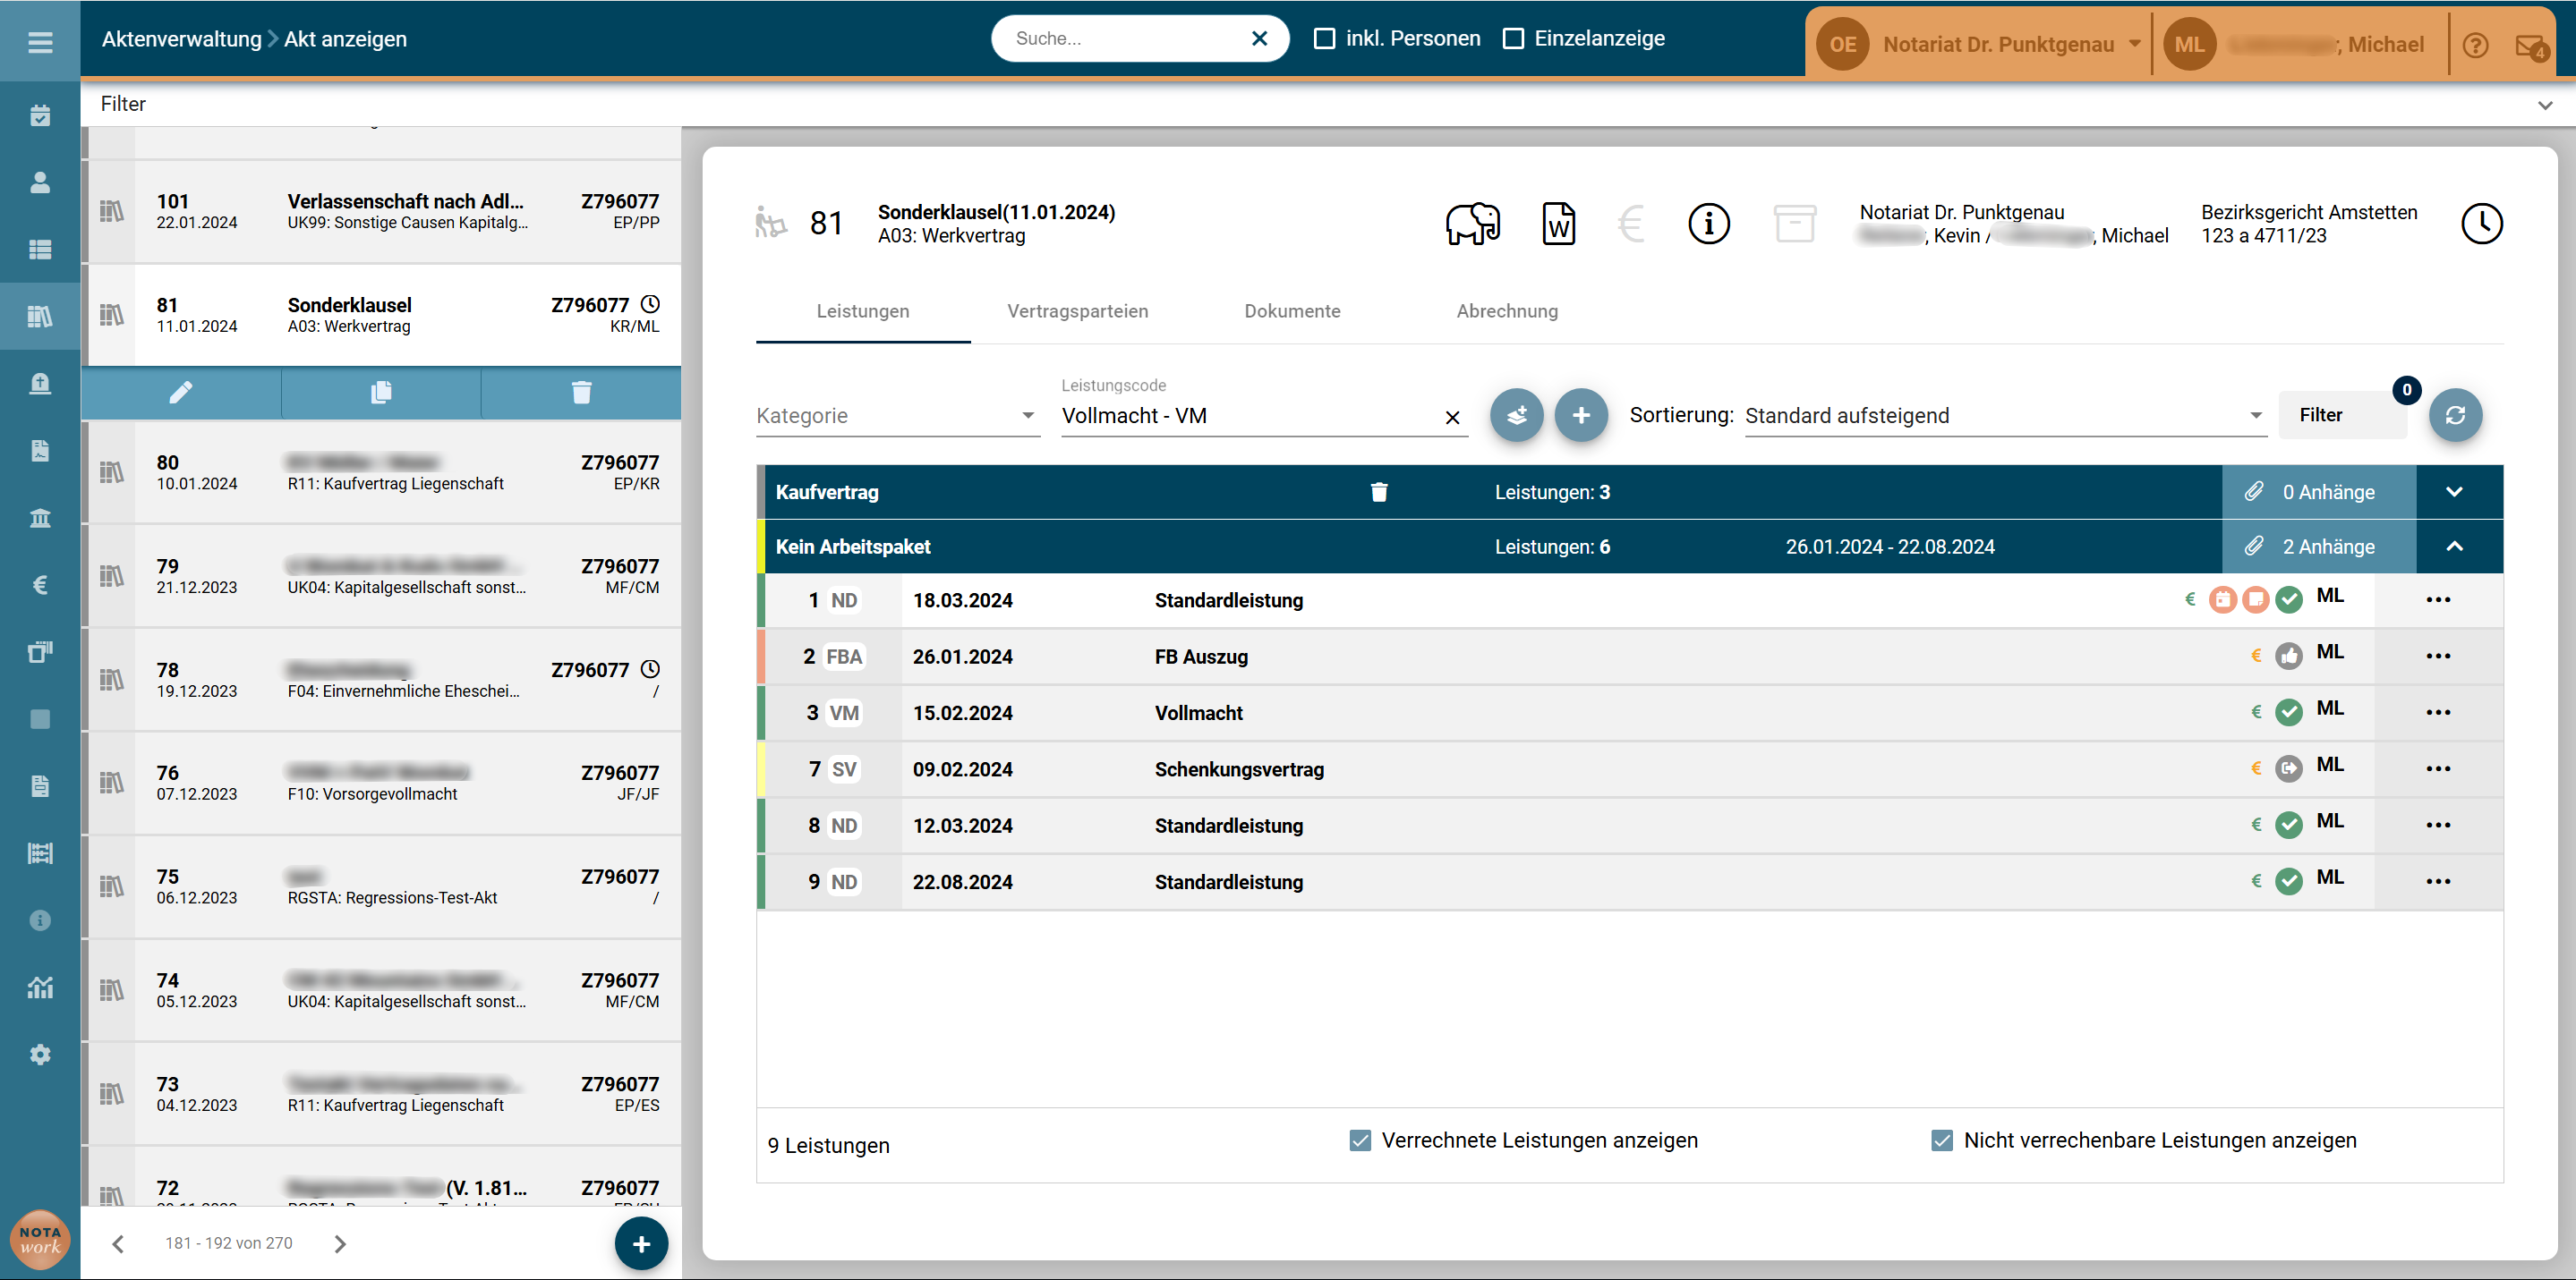Add new Leistung with plus button
The height and width of the screenshot is (1280, 2576).
pyautogui.click(x=1581, y=415)
